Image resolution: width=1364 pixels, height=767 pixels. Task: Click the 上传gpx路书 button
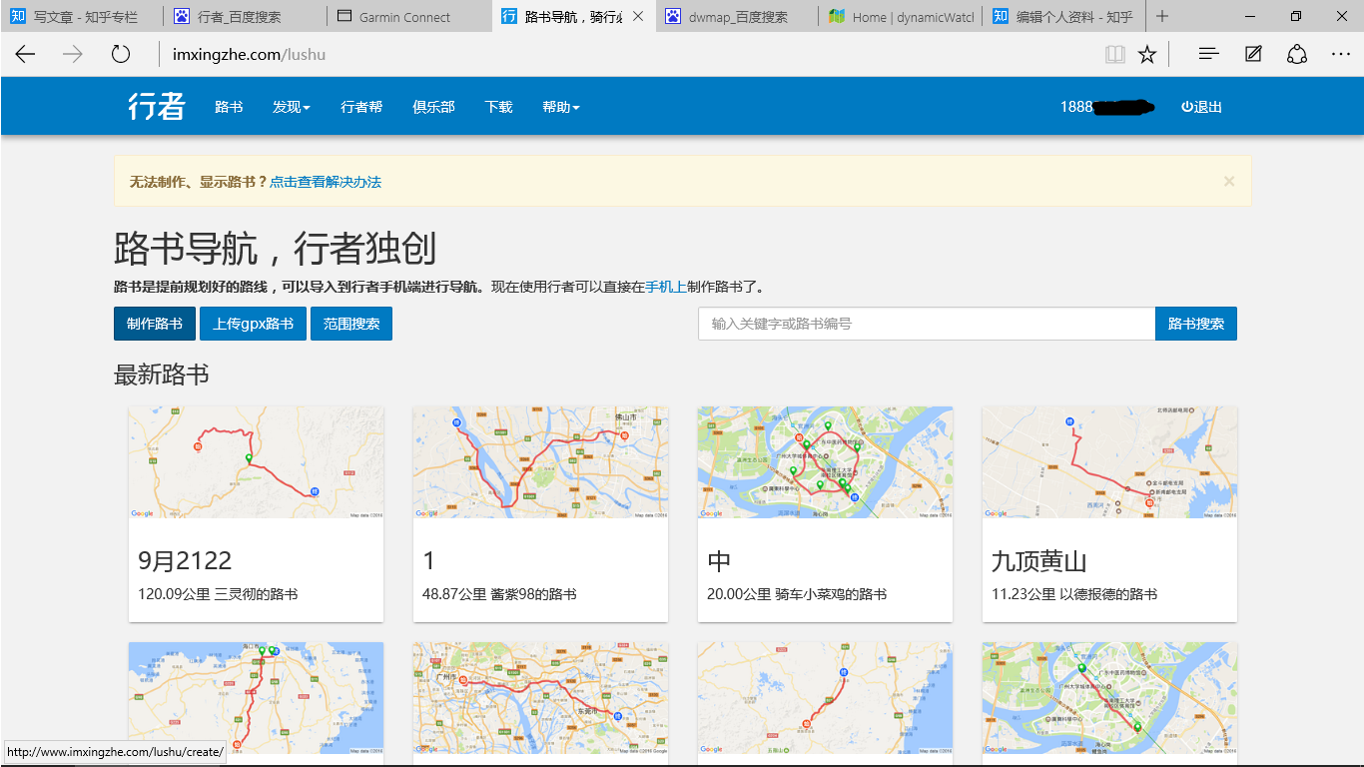(x=254, y=324)
